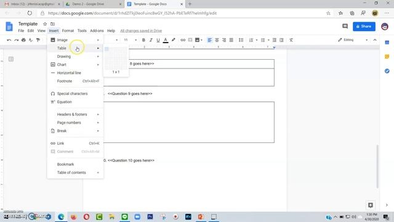Click the Clear formatting icon

pos(291,40)
